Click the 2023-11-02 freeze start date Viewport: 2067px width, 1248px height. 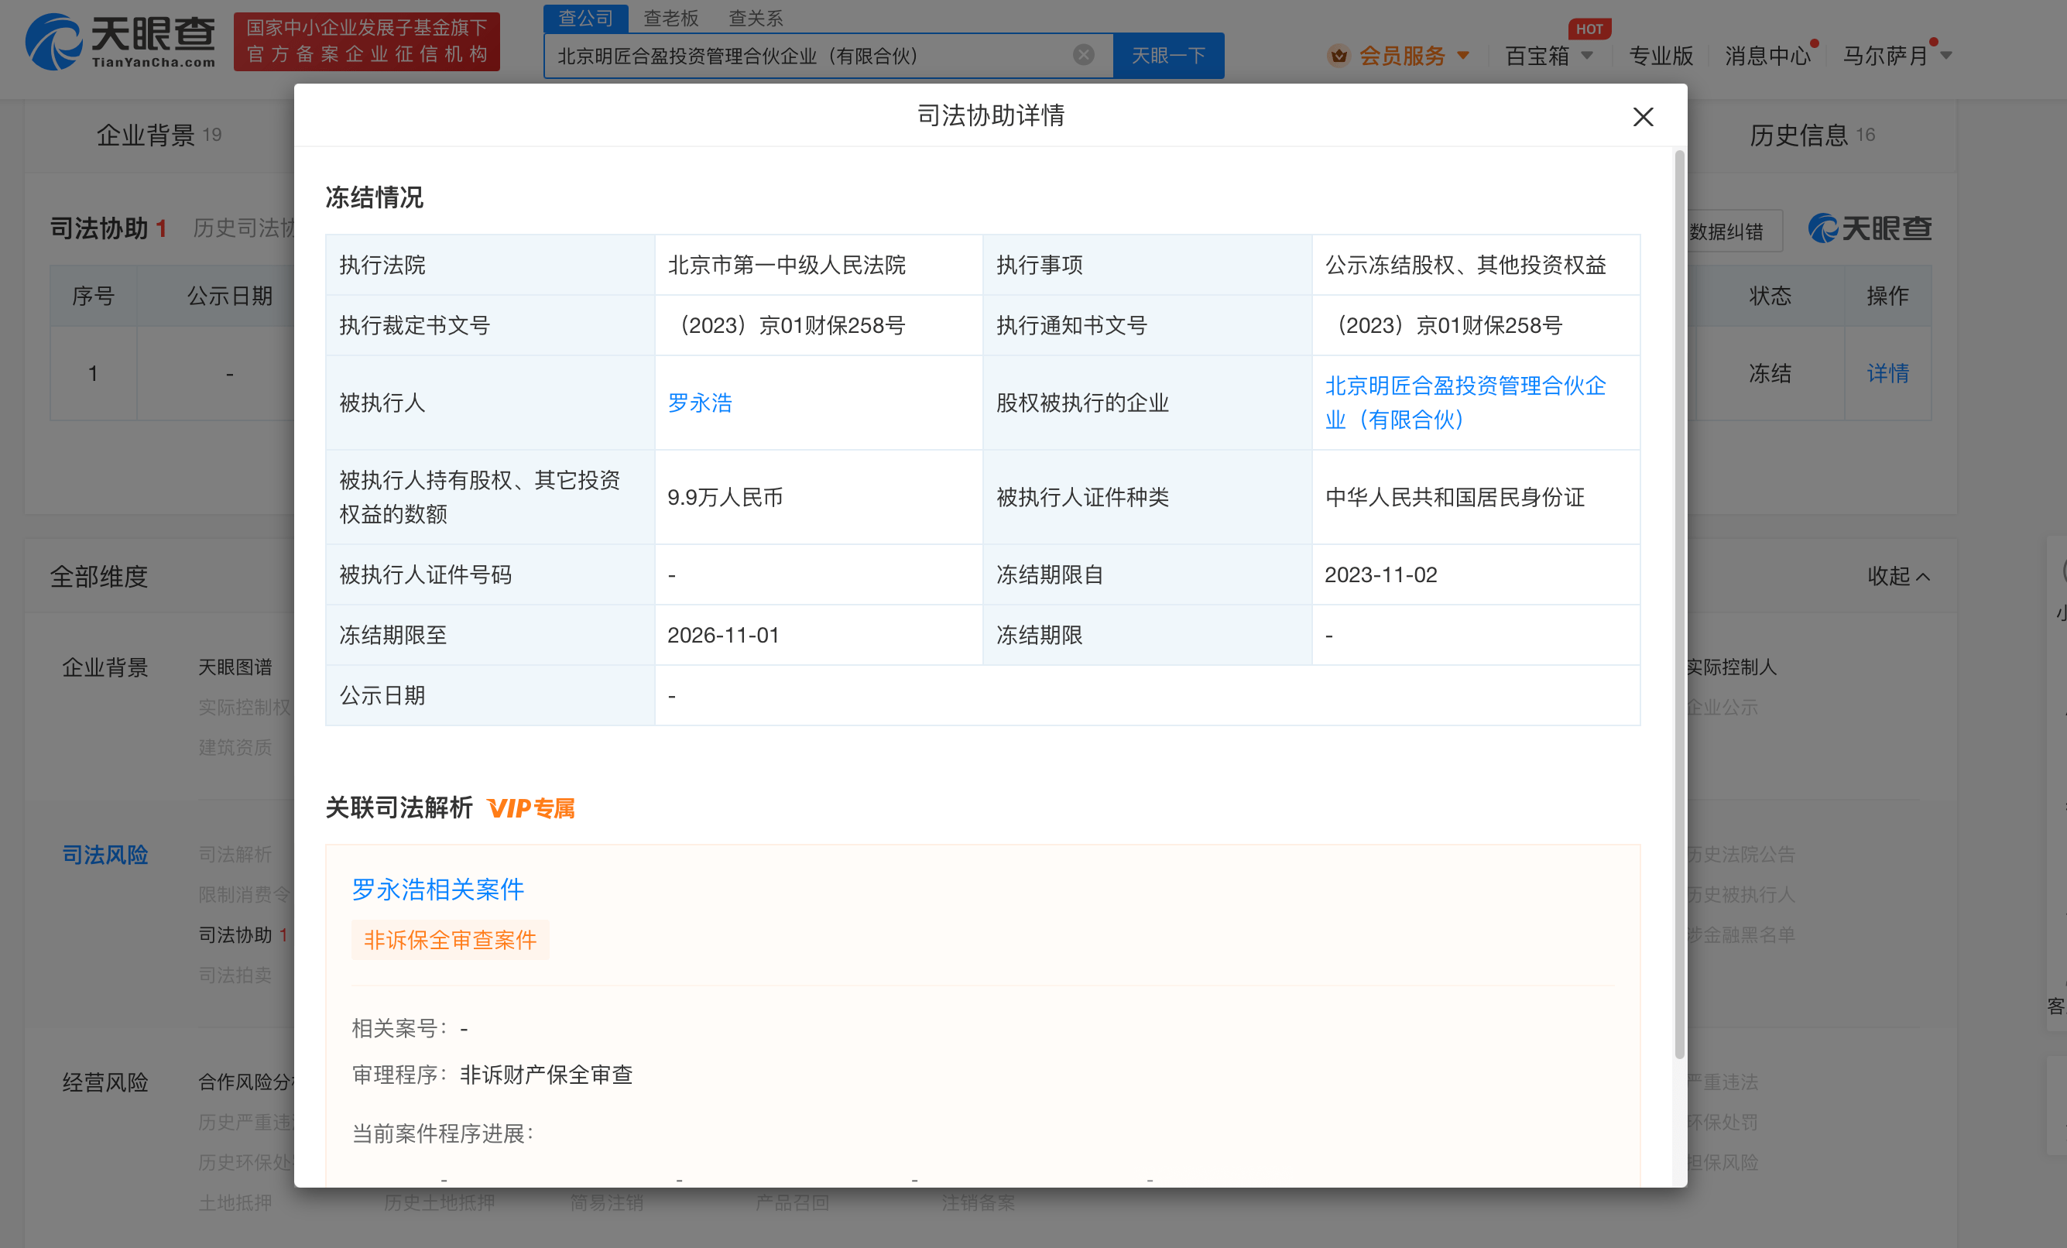(x=1381, y=574)
